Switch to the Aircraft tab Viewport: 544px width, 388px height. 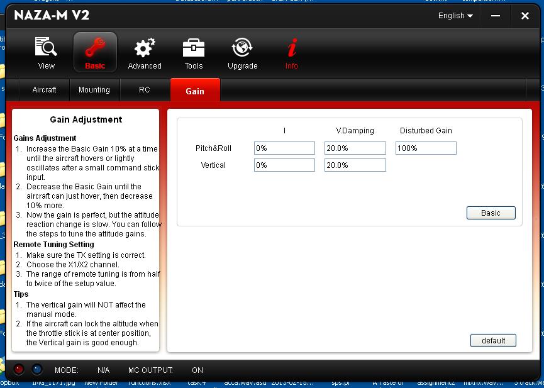pyautogui.click(x=44, y=90)
